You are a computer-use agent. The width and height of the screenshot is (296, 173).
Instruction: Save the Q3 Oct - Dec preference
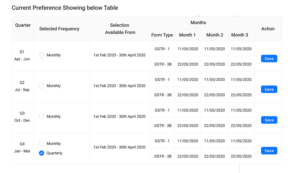269,120
